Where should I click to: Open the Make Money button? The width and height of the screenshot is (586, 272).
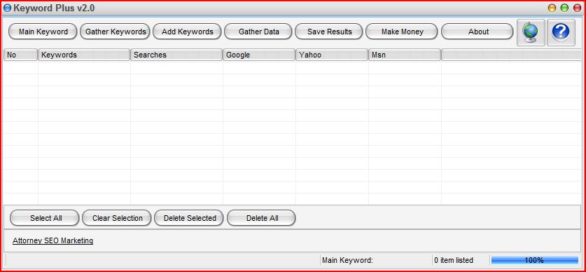402,32
